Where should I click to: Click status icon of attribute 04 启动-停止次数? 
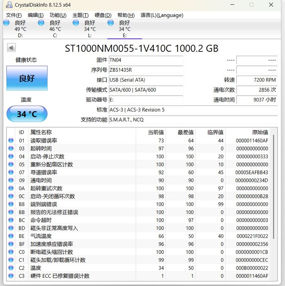11,156
